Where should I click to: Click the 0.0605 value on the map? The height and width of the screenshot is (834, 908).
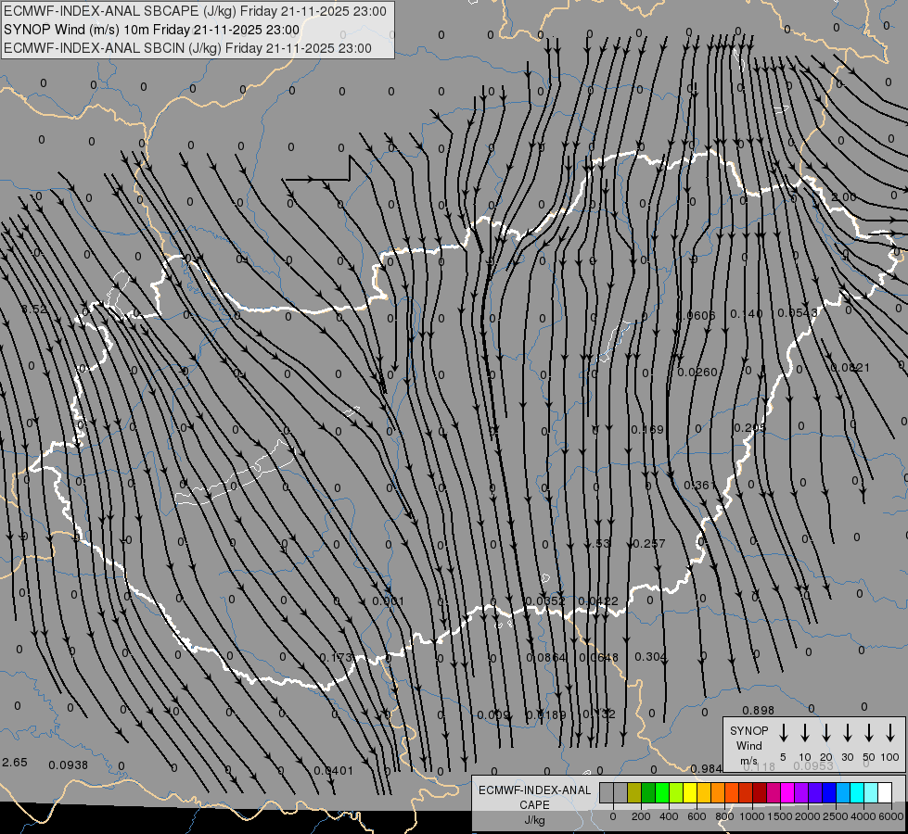coord(696,315)
